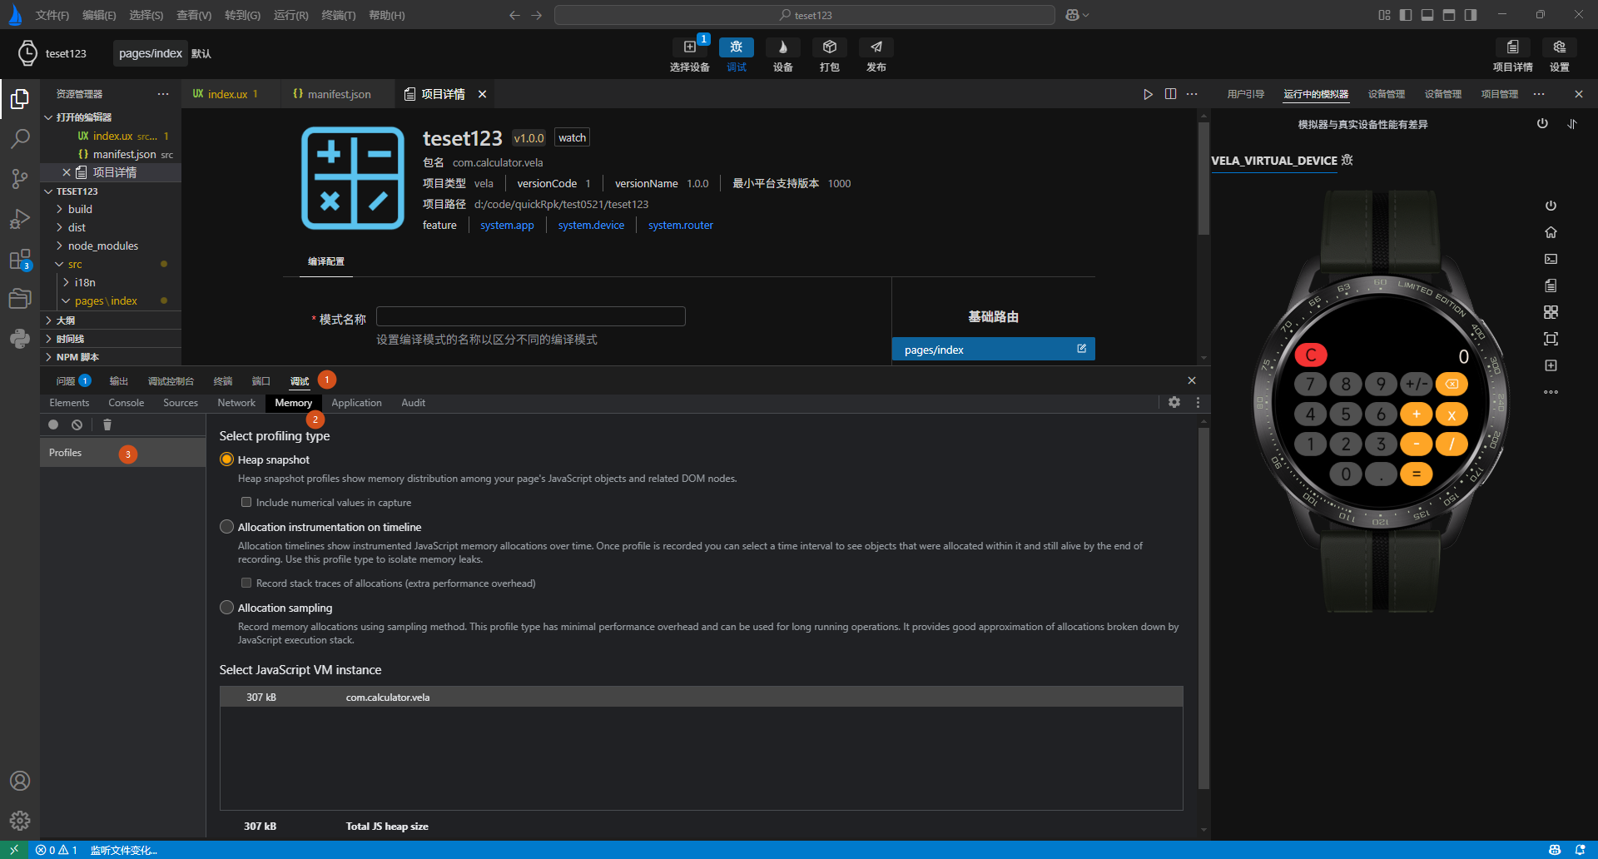Check Record stack traces of allocations
Image resolution: width=1598 pixels, height=859 pixels.
(x=246, y=583)
